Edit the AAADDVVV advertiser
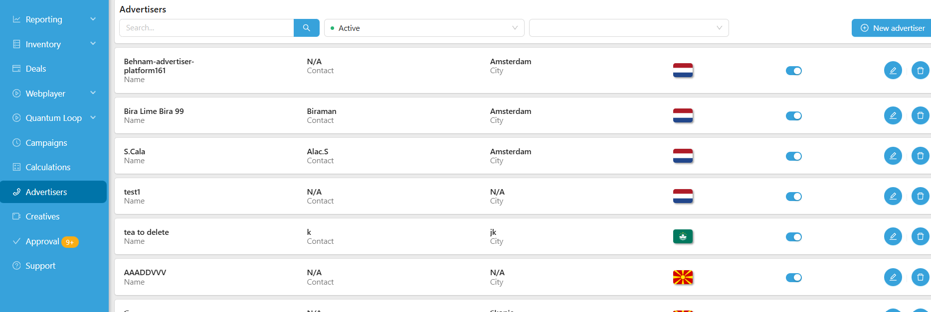Viewport: 931px width, 312px height. [893, 277]
